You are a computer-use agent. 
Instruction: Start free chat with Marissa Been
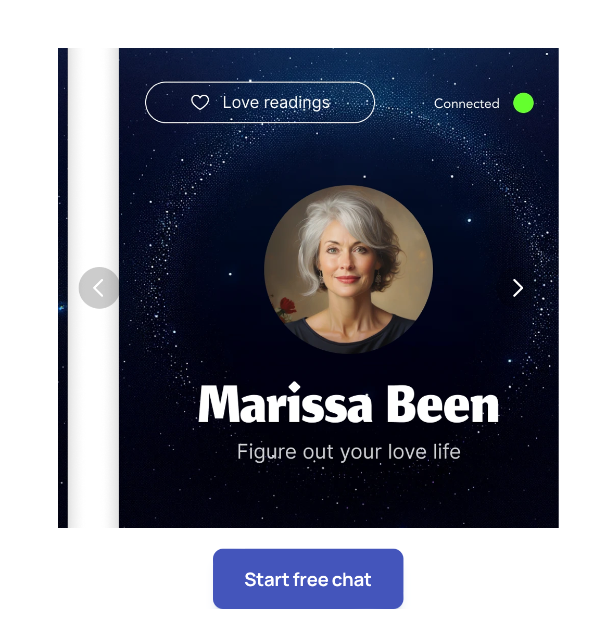[x=308, y=579]
